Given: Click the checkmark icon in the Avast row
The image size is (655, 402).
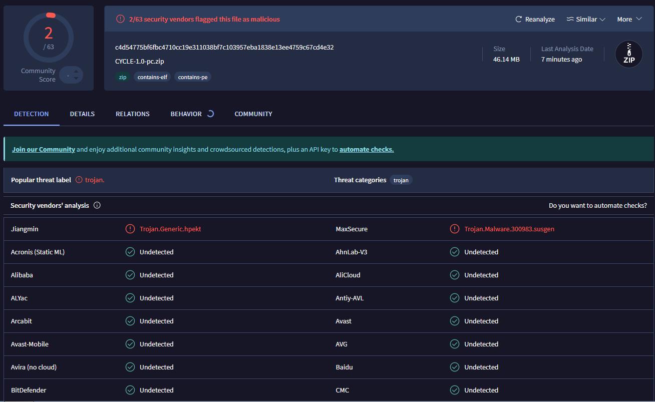Looking at the screenshot, I should (x=455, y=321).
